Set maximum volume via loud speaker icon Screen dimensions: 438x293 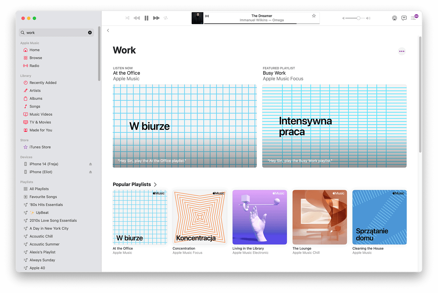tap(368, 18)
